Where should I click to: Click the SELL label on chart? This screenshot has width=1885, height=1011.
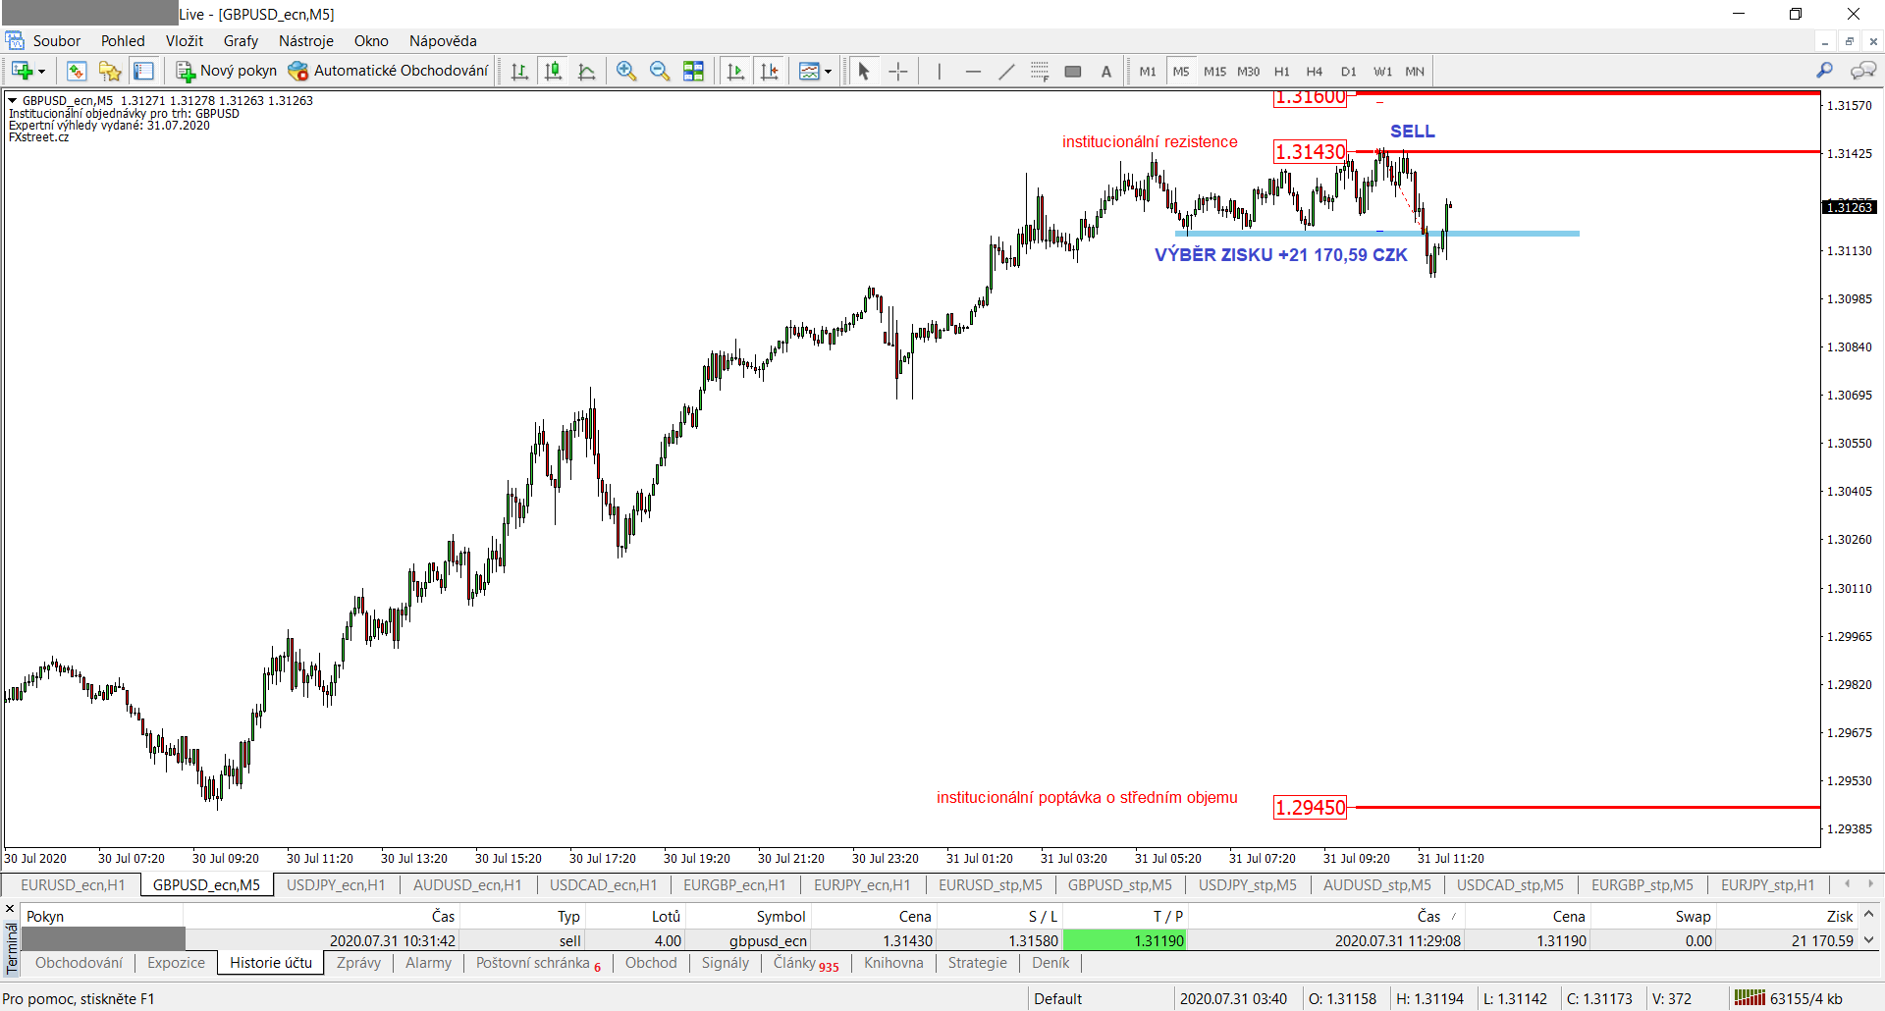point(1413,132)
